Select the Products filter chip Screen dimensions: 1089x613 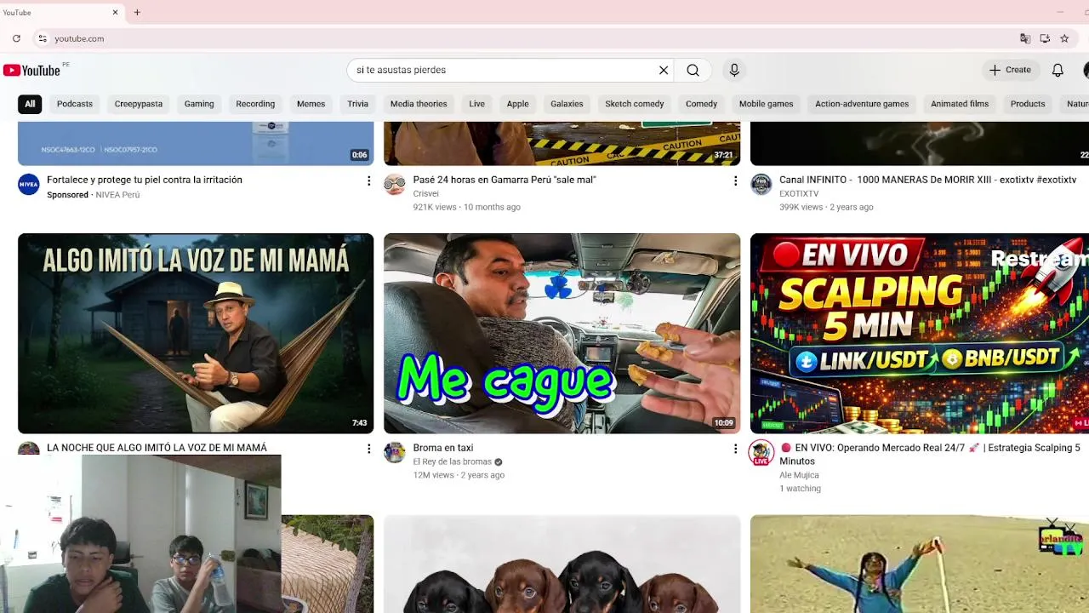pyautogui.click(x=1028, y=104)
